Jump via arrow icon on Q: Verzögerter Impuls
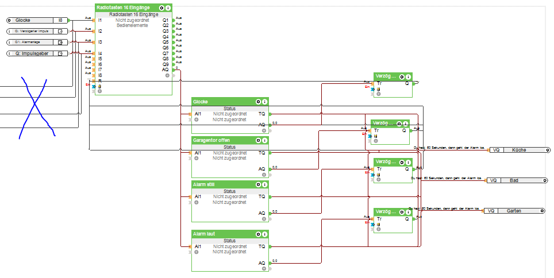 [x=60, y=31]
